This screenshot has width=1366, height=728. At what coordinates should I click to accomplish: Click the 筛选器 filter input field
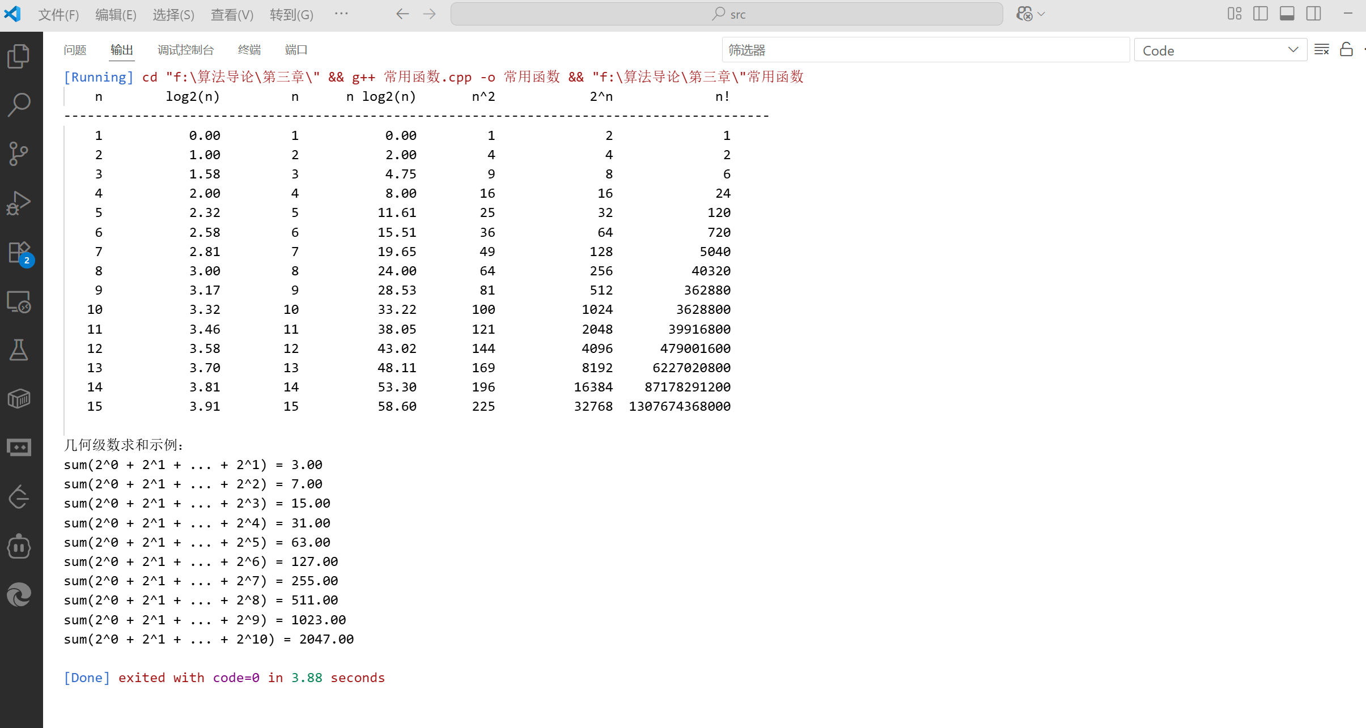(925, 50)
